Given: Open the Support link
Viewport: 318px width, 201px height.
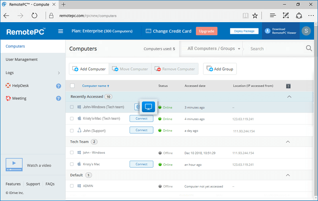Looking at the screenshot, I should tap(33, 184).
